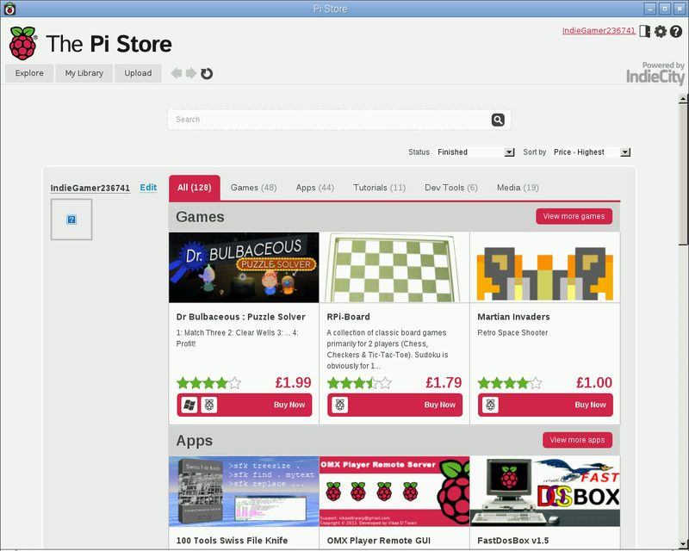Open OMX Player Remote GUI title
The height and width of the screenshot is (551, 689).
pyautogui.click(x=379, y=541)
